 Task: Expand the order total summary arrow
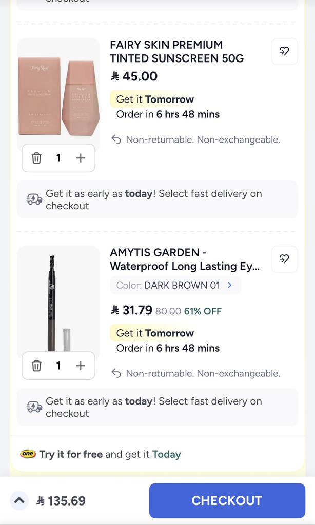tap(19, 500)
